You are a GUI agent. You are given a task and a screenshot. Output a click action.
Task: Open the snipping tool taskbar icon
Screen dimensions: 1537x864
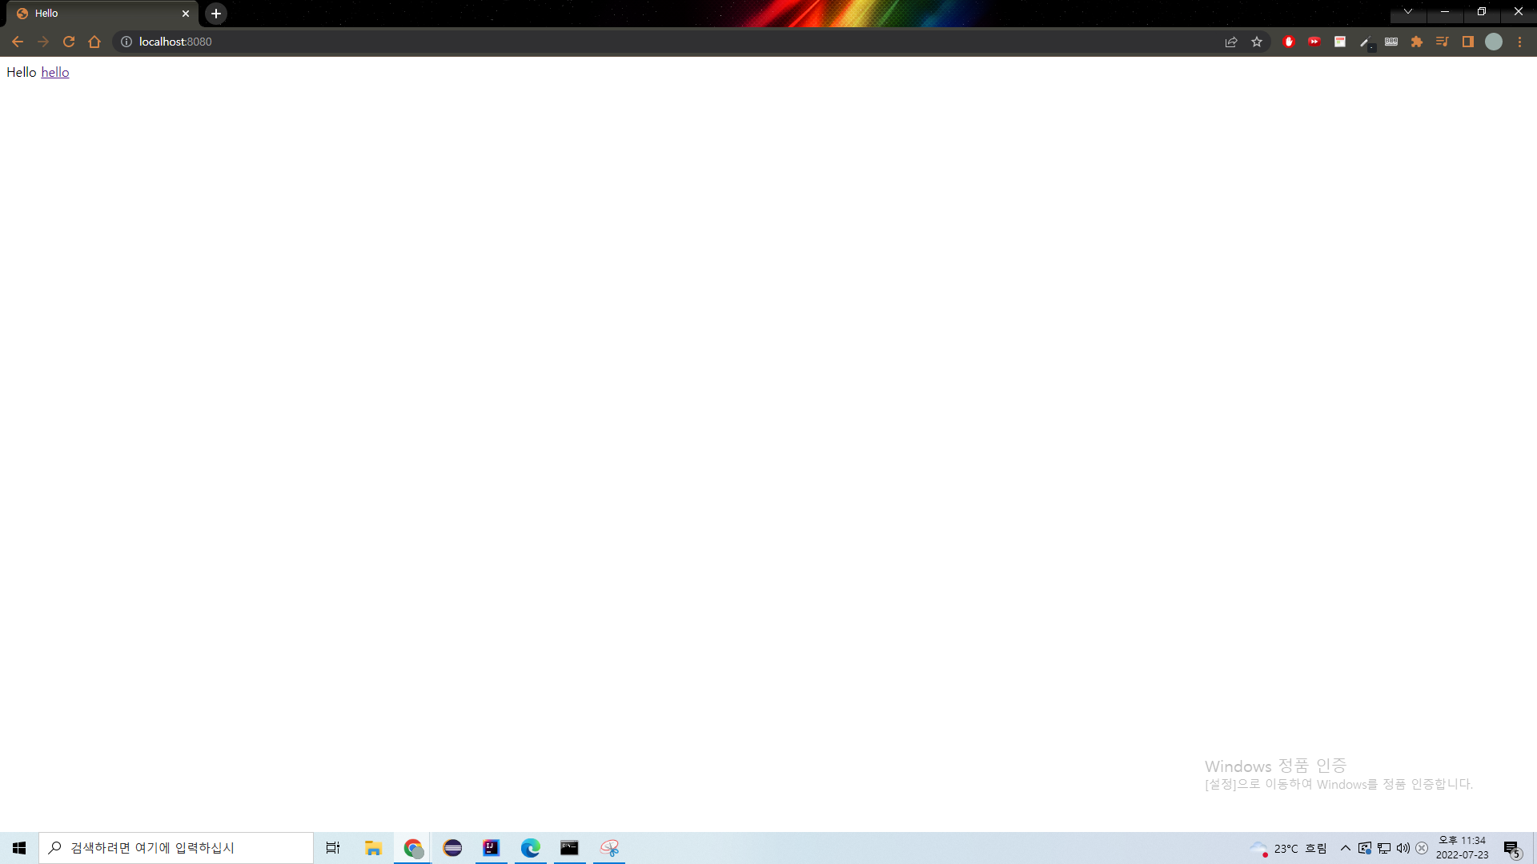609,848
